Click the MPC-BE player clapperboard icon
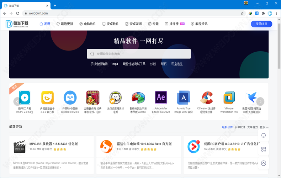 [x=19, y=146]
